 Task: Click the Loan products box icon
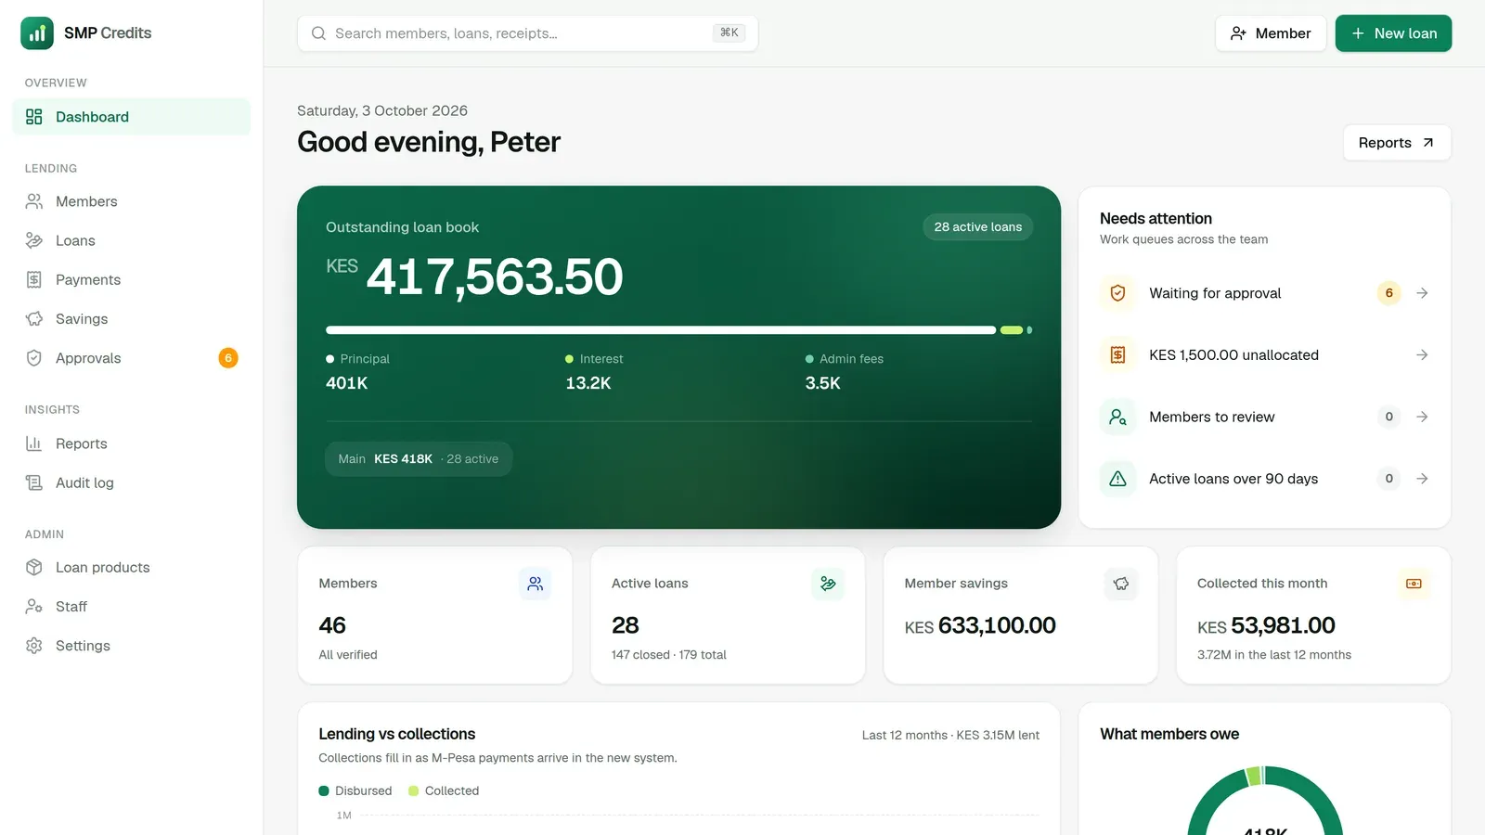34,567
